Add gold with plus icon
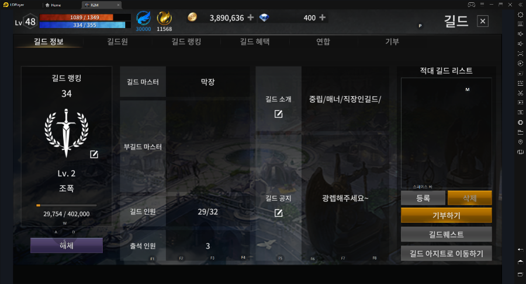This screenshot has height=284, width=526. [251, 17]
